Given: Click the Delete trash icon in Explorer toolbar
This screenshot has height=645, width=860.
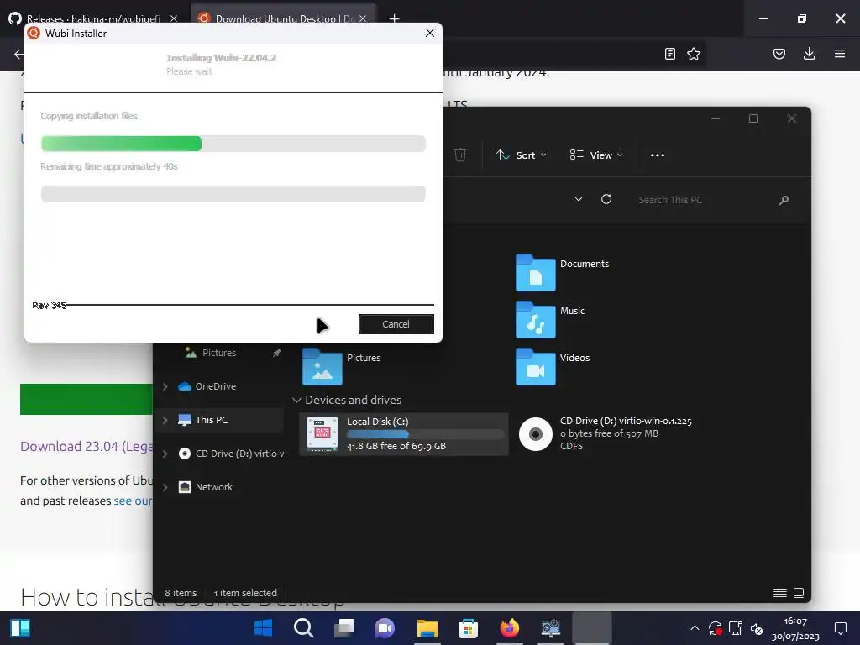Looking at the screenshot, I should pyautogui.click(x=460, y=155).
